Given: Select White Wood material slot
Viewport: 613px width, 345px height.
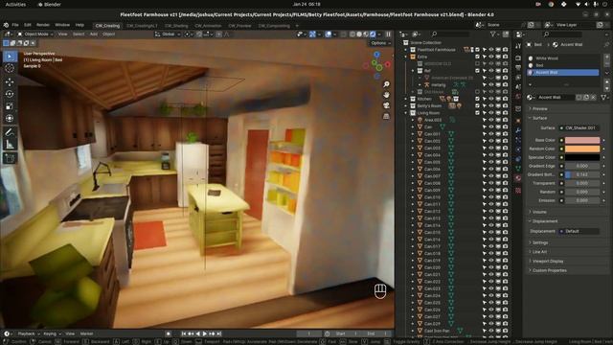Looking at the screenshot, I should coord(563,58).
